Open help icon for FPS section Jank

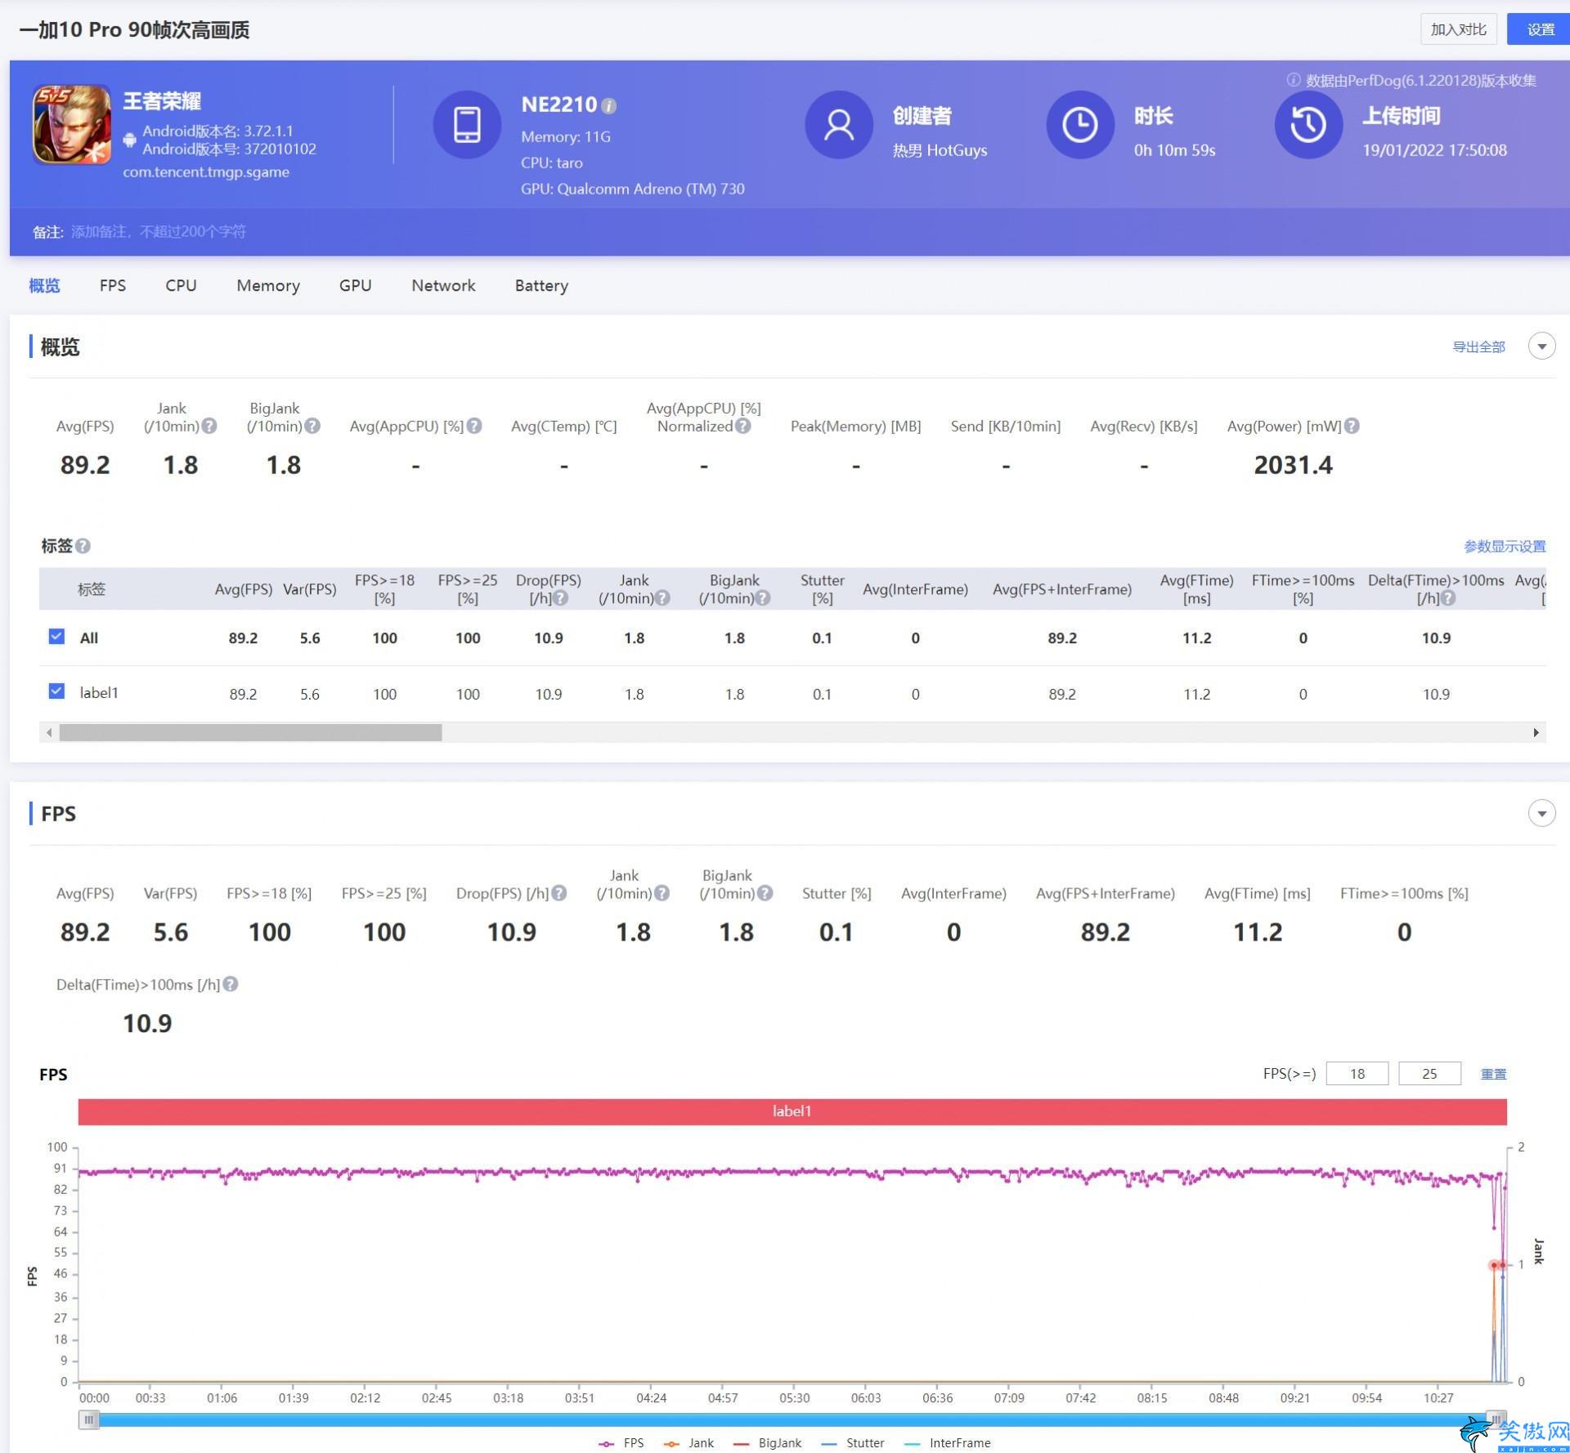pos(662,893)
